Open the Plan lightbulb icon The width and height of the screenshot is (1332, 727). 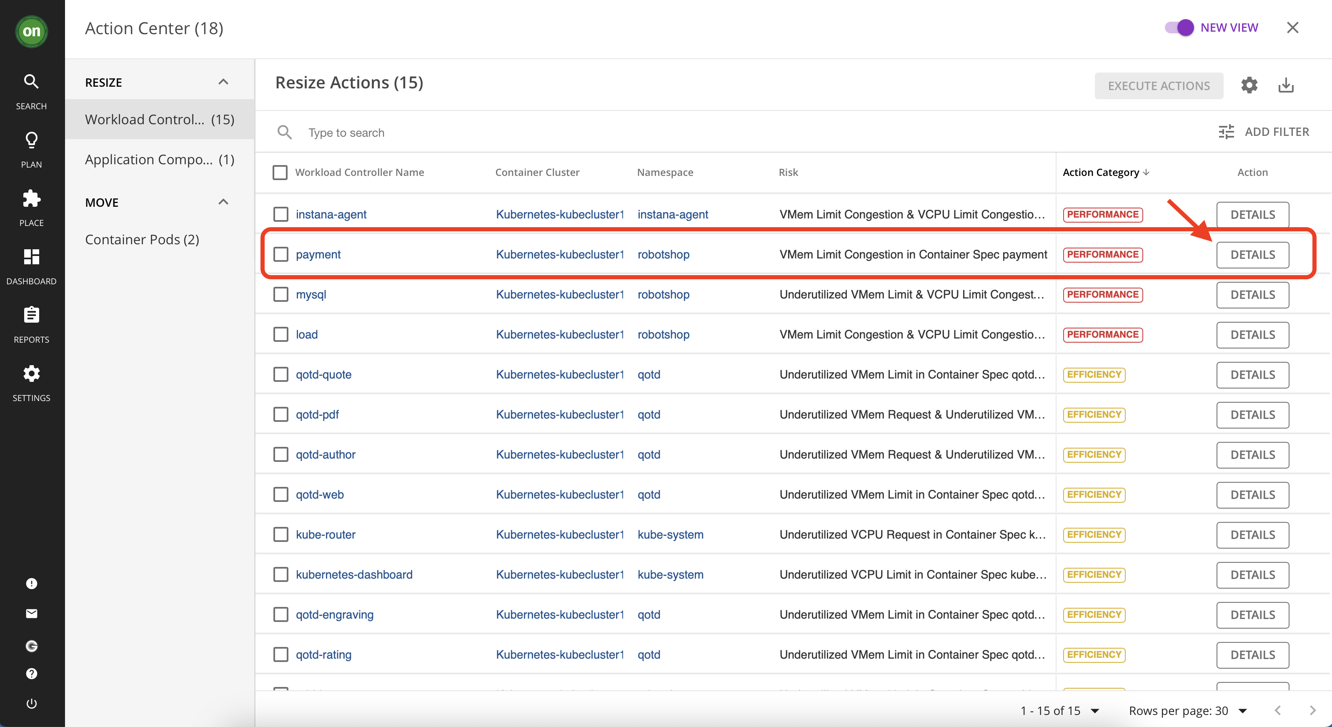pos(31,140)
